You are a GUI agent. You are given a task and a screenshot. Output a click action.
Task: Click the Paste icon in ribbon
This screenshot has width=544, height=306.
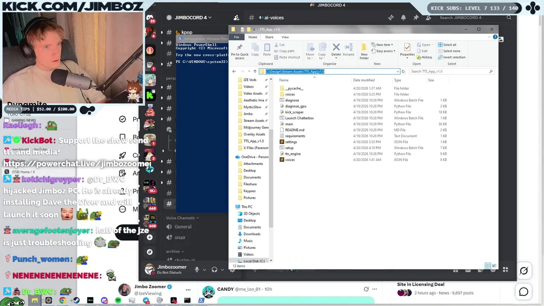[x=267, y=50]
